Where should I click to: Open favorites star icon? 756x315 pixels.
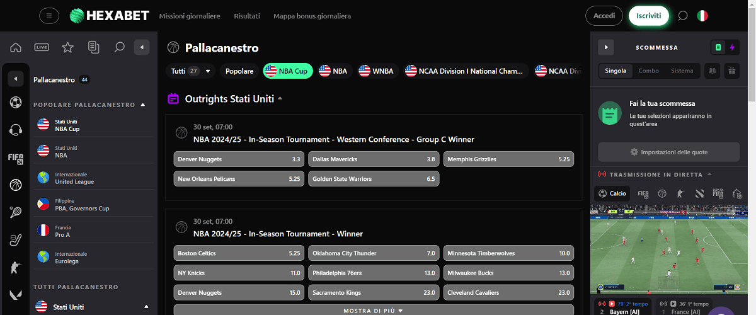67,47
